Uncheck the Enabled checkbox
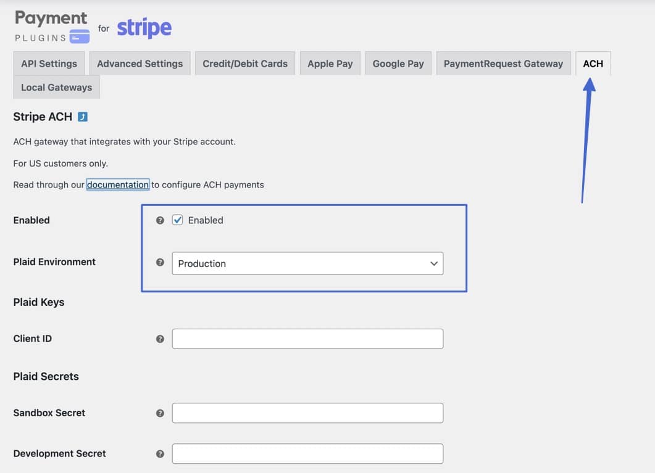 tap(178, 220)
